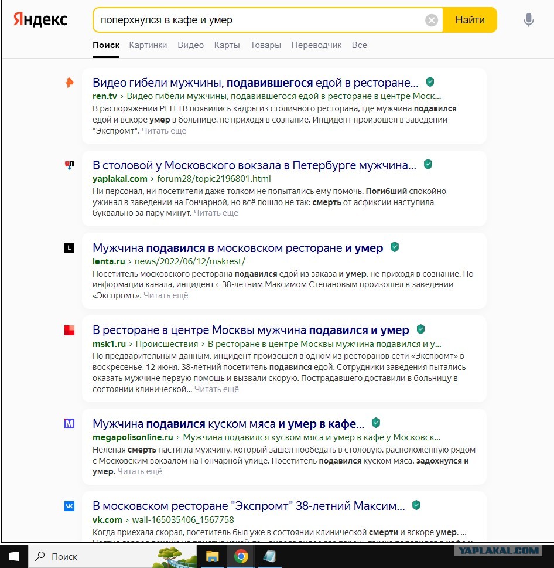Clear the search query with the X icon

tap(432, 20)
